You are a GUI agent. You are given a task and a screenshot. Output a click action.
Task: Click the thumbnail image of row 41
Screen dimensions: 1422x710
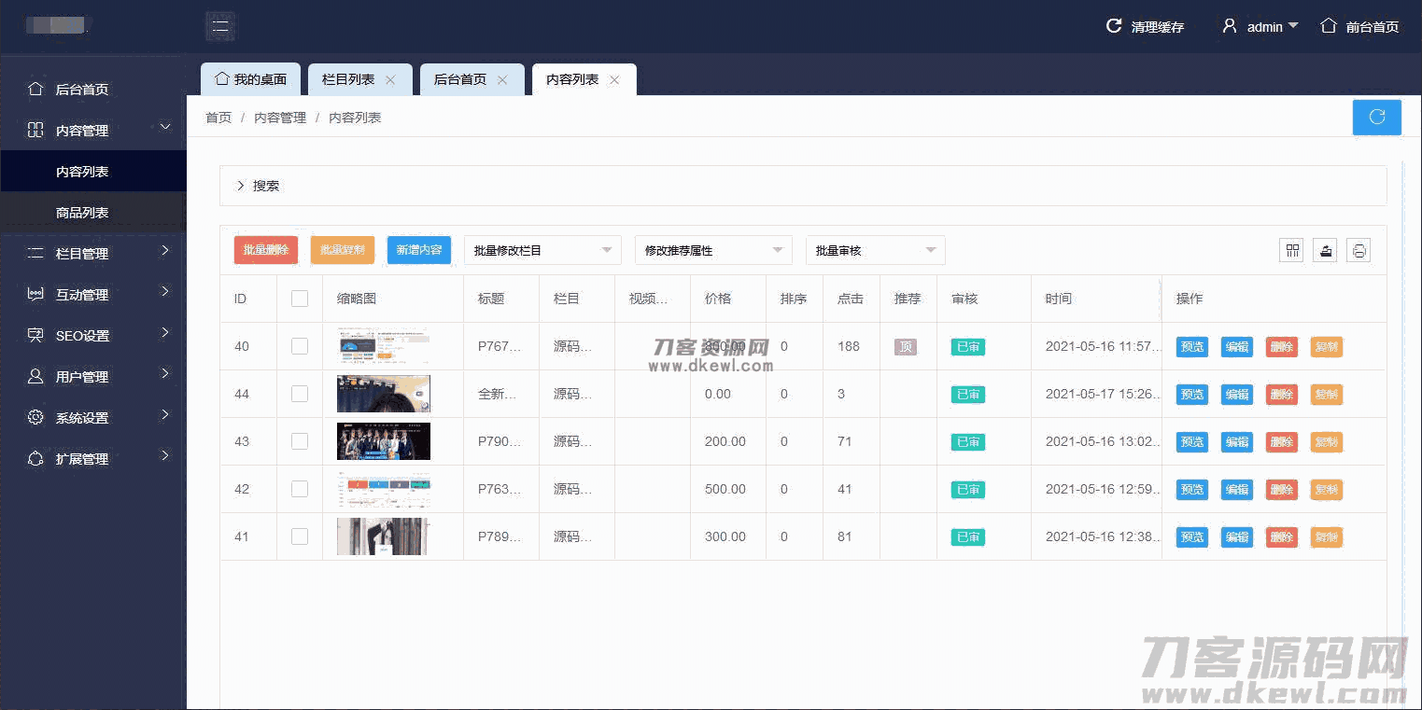(x=383, y=536)
